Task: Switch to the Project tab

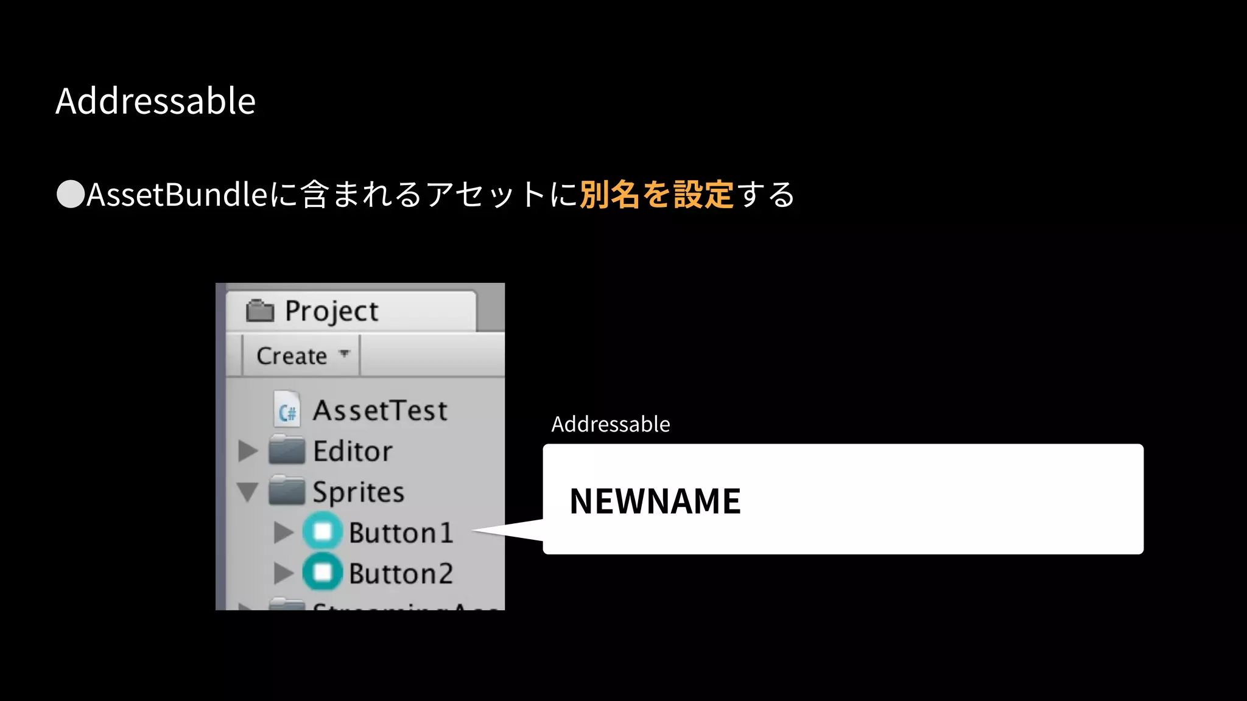Action: [351, 311]
